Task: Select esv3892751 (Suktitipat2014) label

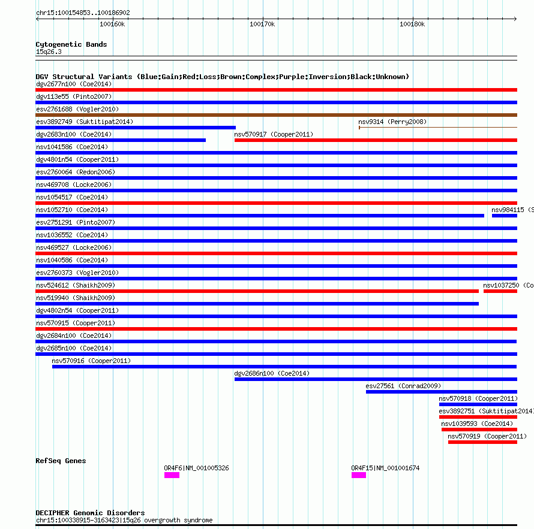Action: pos(487,411)
